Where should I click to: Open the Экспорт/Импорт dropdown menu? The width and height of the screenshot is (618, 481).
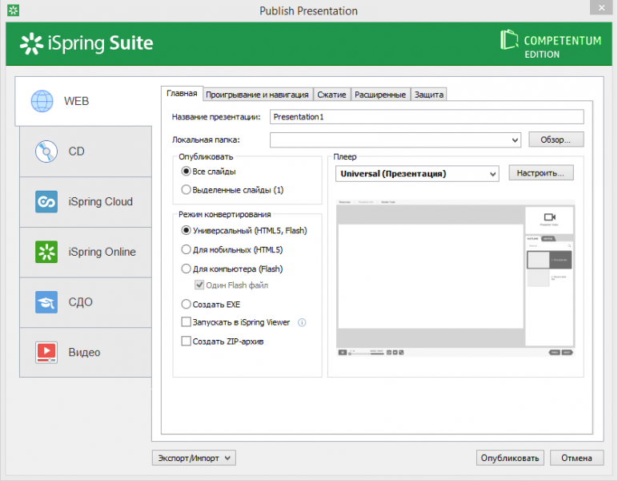coord(194,458)
